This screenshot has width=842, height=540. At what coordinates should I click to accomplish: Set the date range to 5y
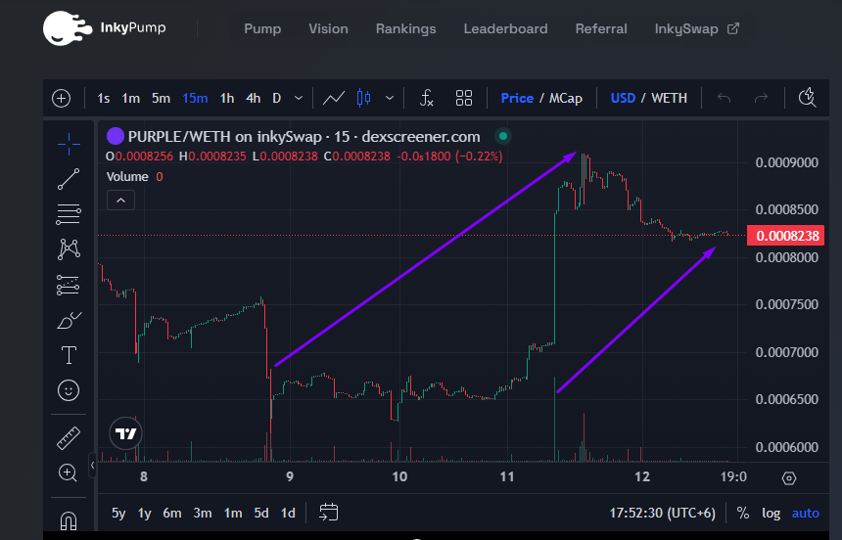[118, 514]
